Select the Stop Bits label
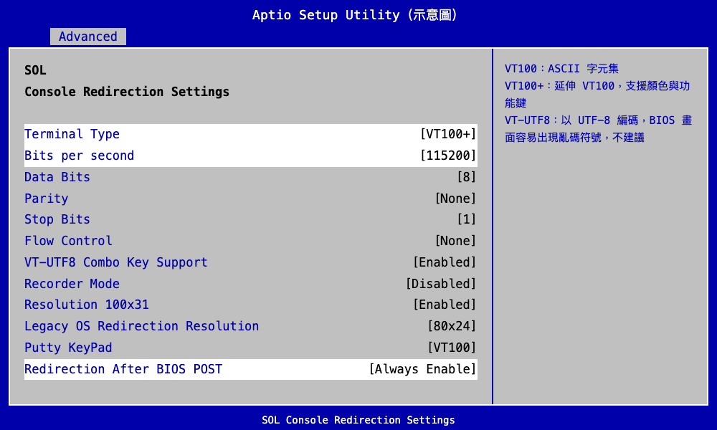Screen dimensions: 717x430 pyautogui.click(x=57, y=219)
